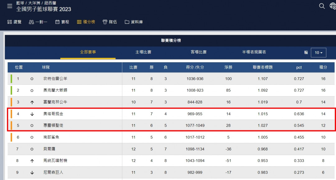Open team 馬納瓦噴射機
The width and height of the screenshot is (336, 180).
click(x=55, y=160)
